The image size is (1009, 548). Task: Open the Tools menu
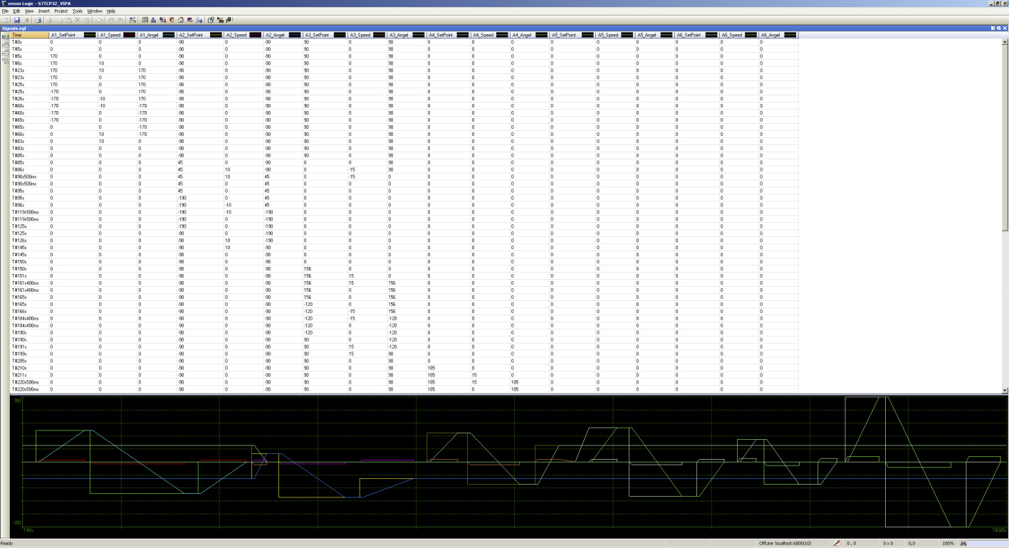coord(78,11)
